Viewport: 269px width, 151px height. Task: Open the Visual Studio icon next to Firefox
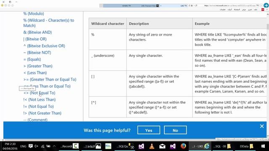pyautogui.click(x=173, y=146)
